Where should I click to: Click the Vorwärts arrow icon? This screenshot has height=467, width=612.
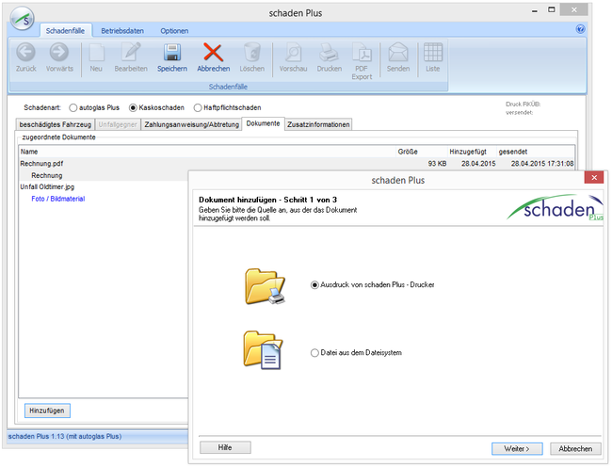point(58,53)
